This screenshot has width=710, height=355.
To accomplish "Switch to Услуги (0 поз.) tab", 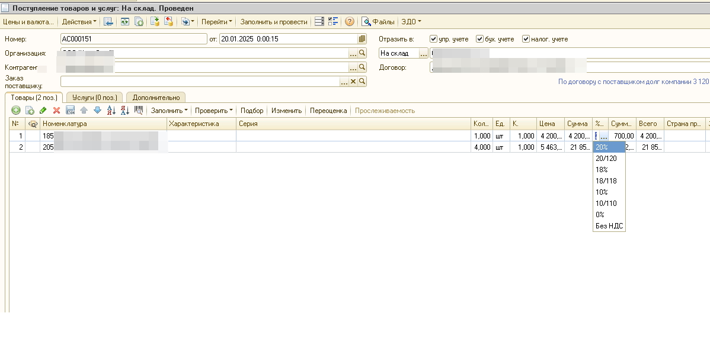I will pyautogui.click(x=95, y=97).
